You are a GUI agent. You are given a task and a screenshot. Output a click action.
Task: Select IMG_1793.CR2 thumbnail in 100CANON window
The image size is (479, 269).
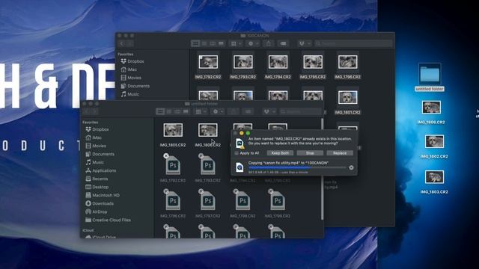tap(242, 62)
